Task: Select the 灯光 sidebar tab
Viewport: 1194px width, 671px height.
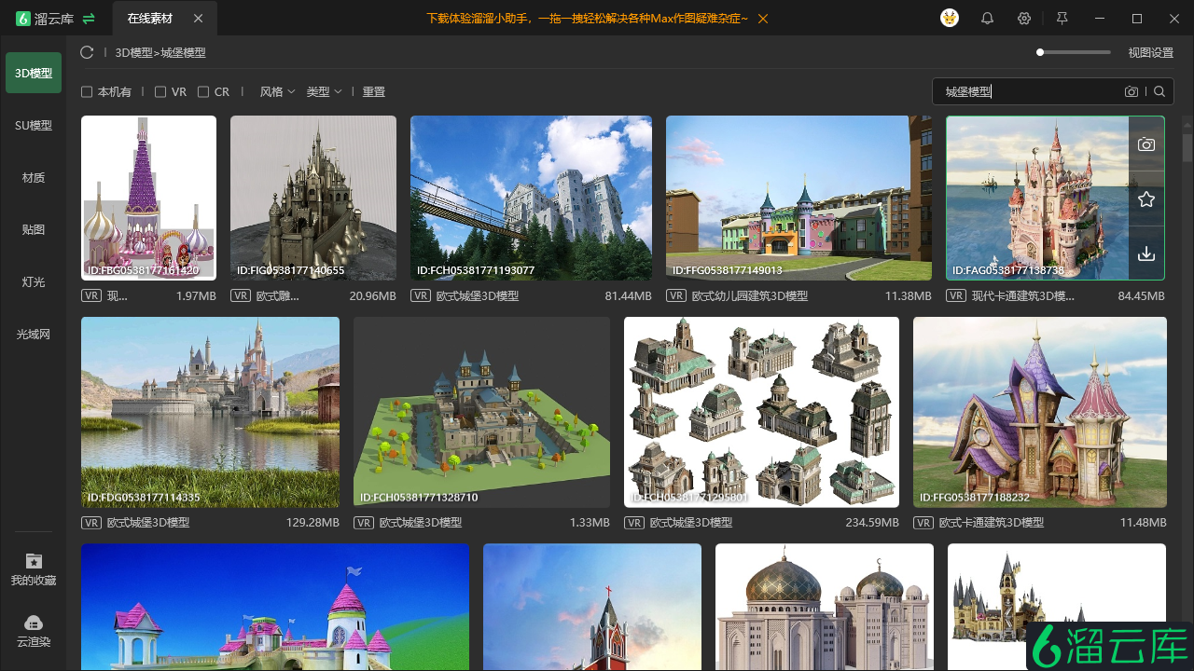Action: coord(34,281)
